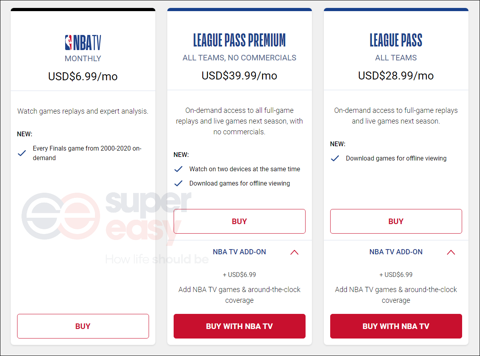Click BUY WITH NBA TV under League Pass Premium

pos(239,326)
